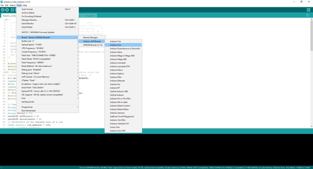This screenshot has width=313, height=169.
Task: Expand the Flash Frequency "40MHz" submenu
Action: [47, 62]
